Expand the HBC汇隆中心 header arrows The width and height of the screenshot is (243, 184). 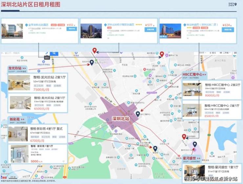[x=205, y=75]
